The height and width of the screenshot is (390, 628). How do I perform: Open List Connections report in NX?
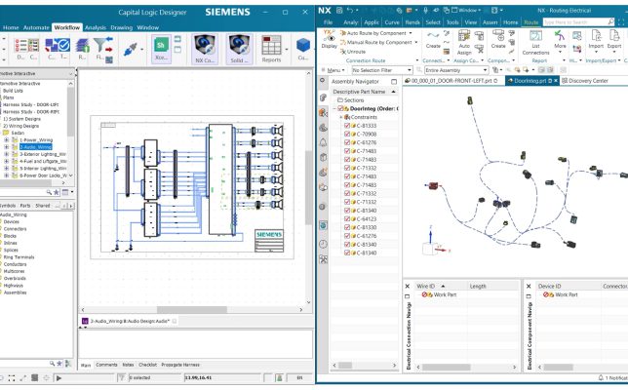535,43
